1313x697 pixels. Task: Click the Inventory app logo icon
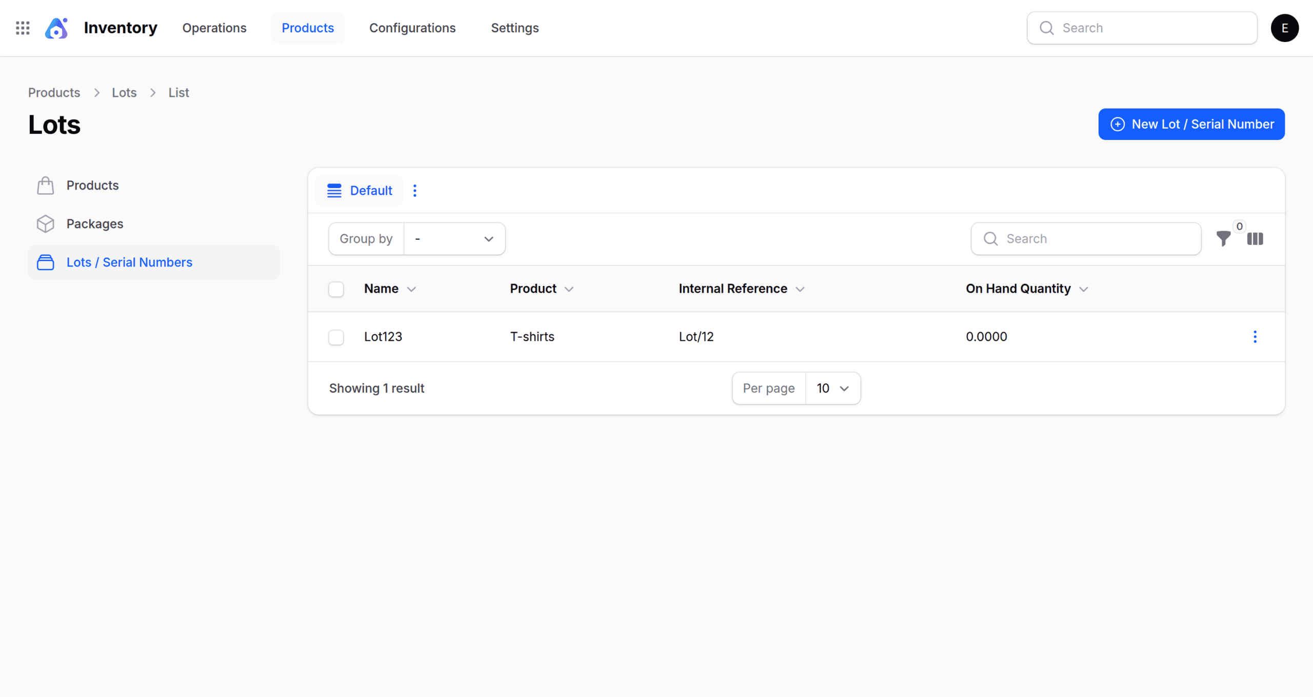coord(56,28)
